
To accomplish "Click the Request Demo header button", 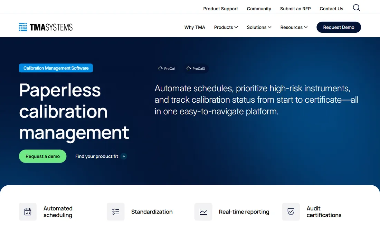I will point(339,27).
